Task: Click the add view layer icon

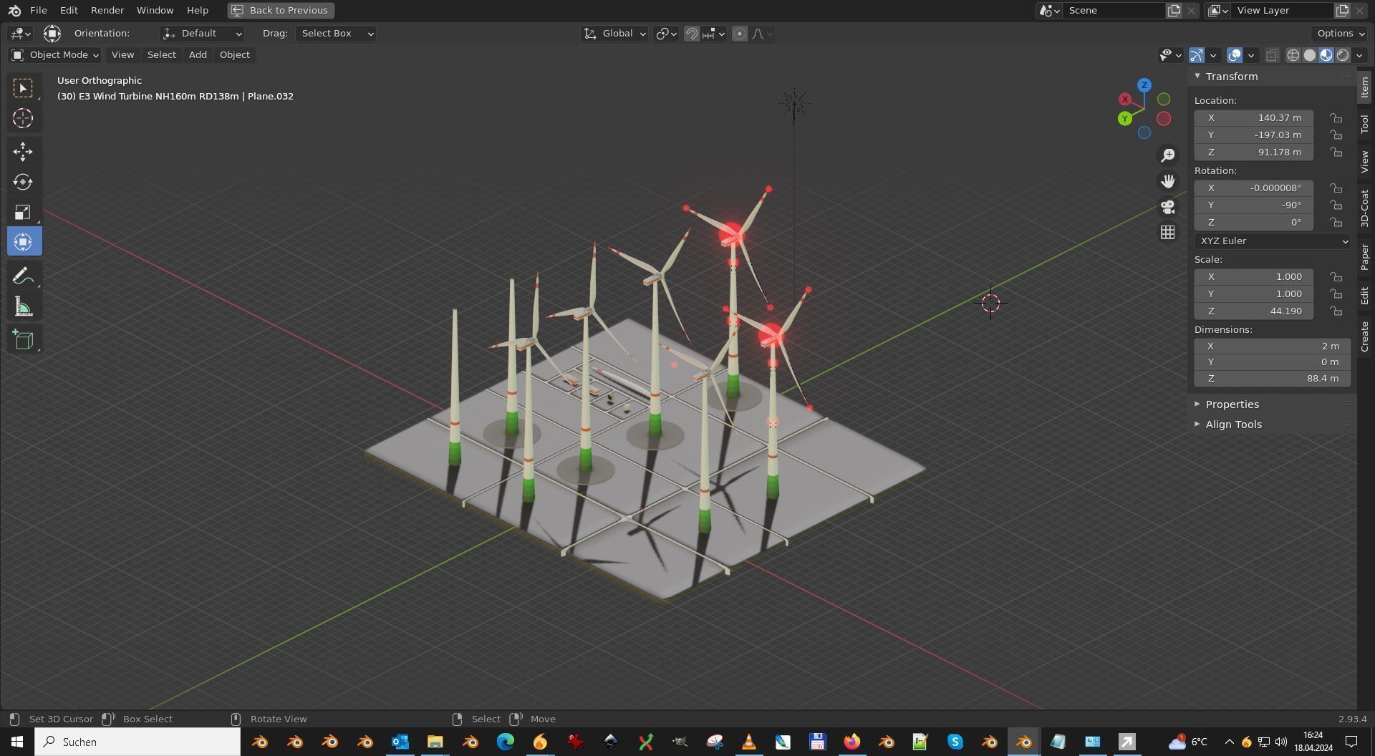Action: [x=1342, y=10]
